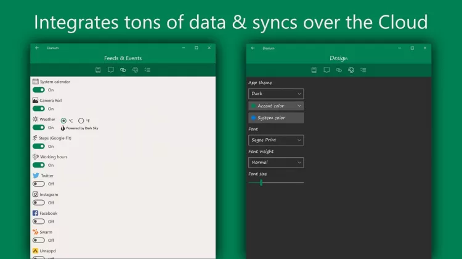Click Camera Roll picture icon
The height and width of the screenshot is (259, 462).
[x=35, y=100]
